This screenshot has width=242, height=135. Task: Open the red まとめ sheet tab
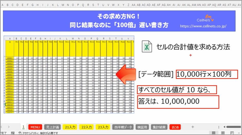click(x=175, y=127)
